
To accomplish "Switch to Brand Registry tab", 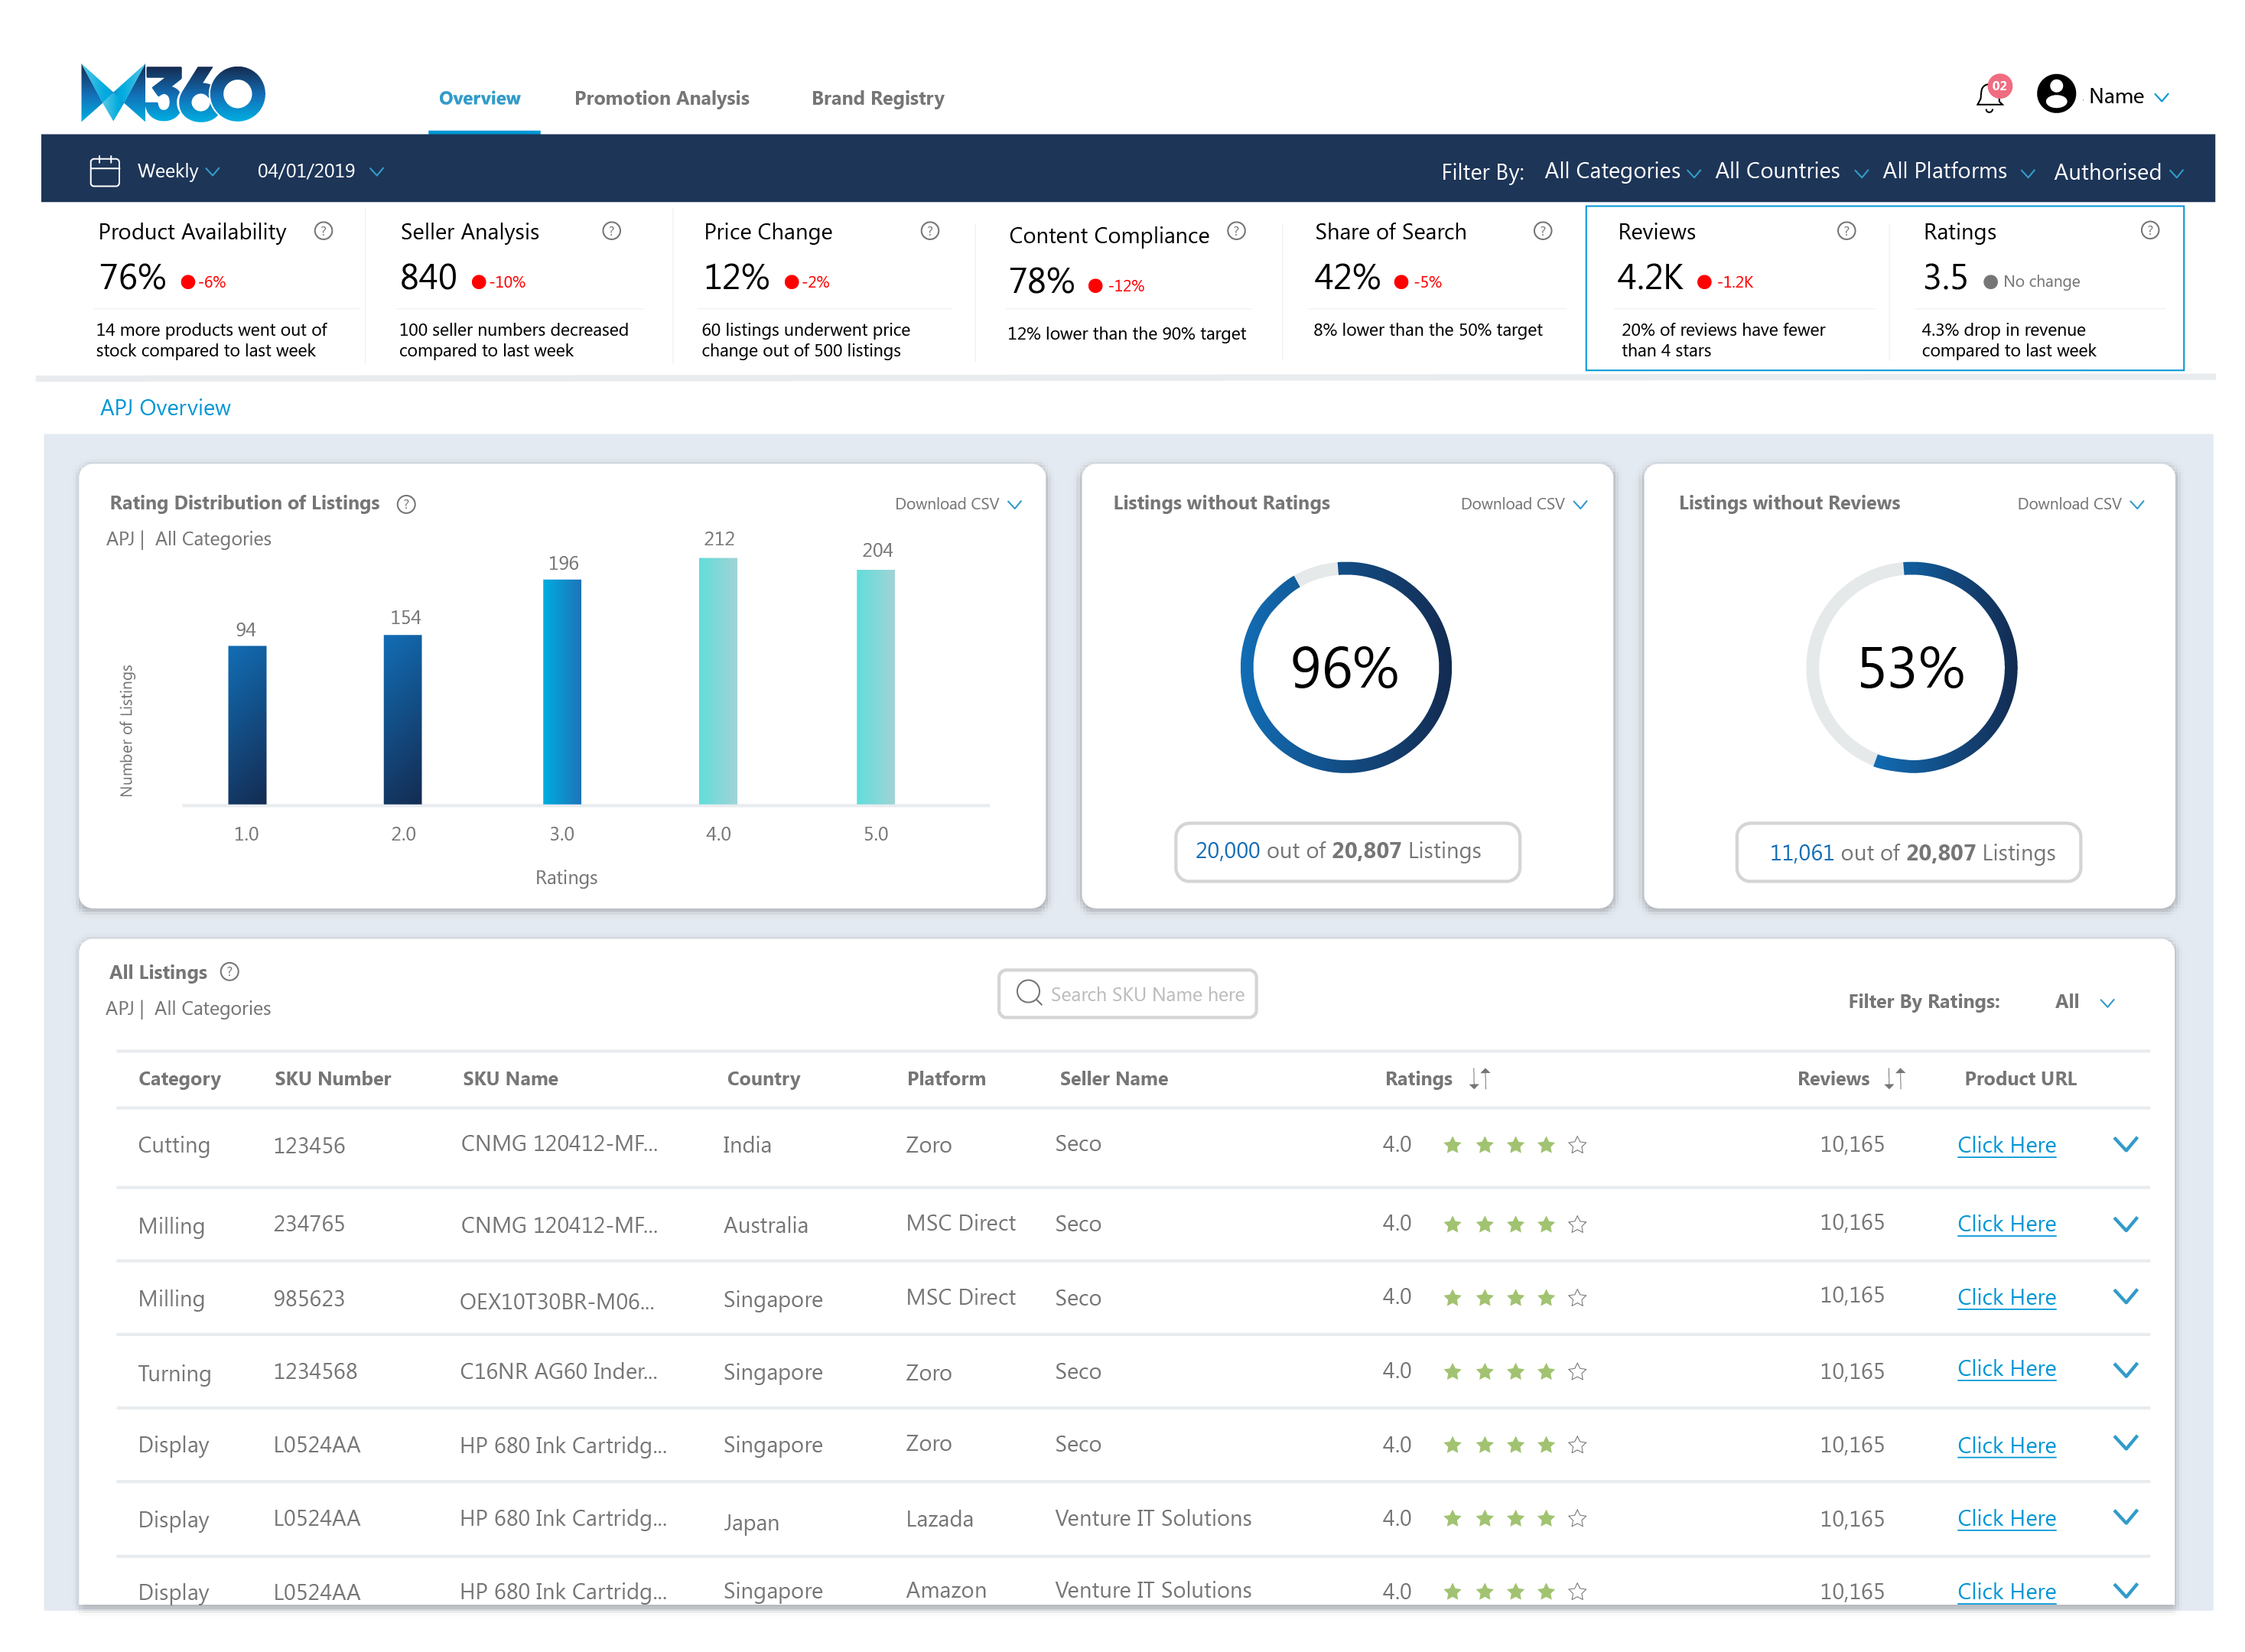I will pos(877,98).
